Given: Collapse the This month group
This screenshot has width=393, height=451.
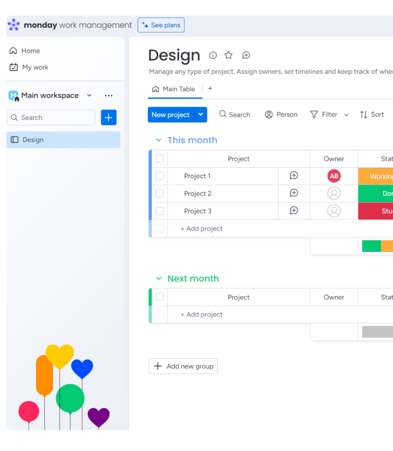Looking at the screenshot, I should click(x=158, y=140).
